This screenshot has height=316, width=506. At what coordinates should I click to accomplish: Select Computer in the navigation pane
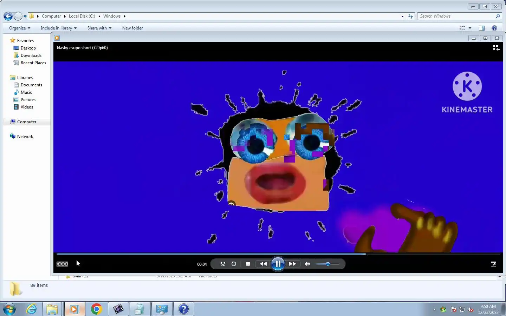point(27,122)
